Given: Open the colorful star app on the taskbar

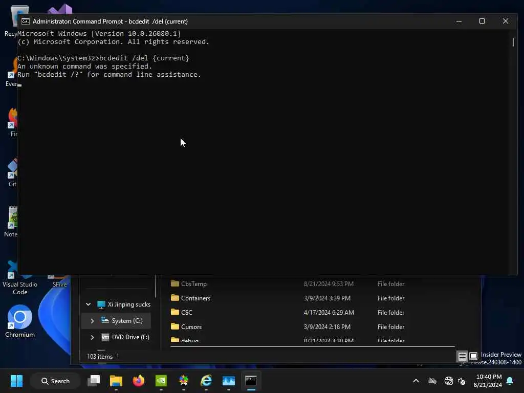Looking at the screenshot, I should pyautogui.click(x=184, y=381).
